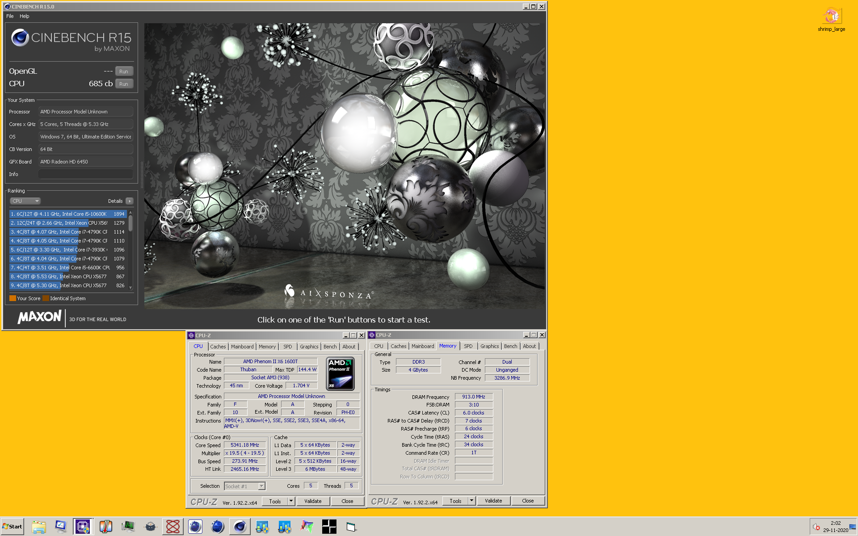Click the right CPU-Z title bar icon
The image size is (858, 536).
pos(372,335)
